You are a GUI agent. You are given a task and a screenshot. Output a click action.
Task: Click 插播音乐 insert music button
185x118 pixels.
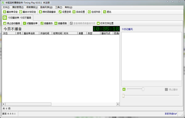[x=47, y=23]
